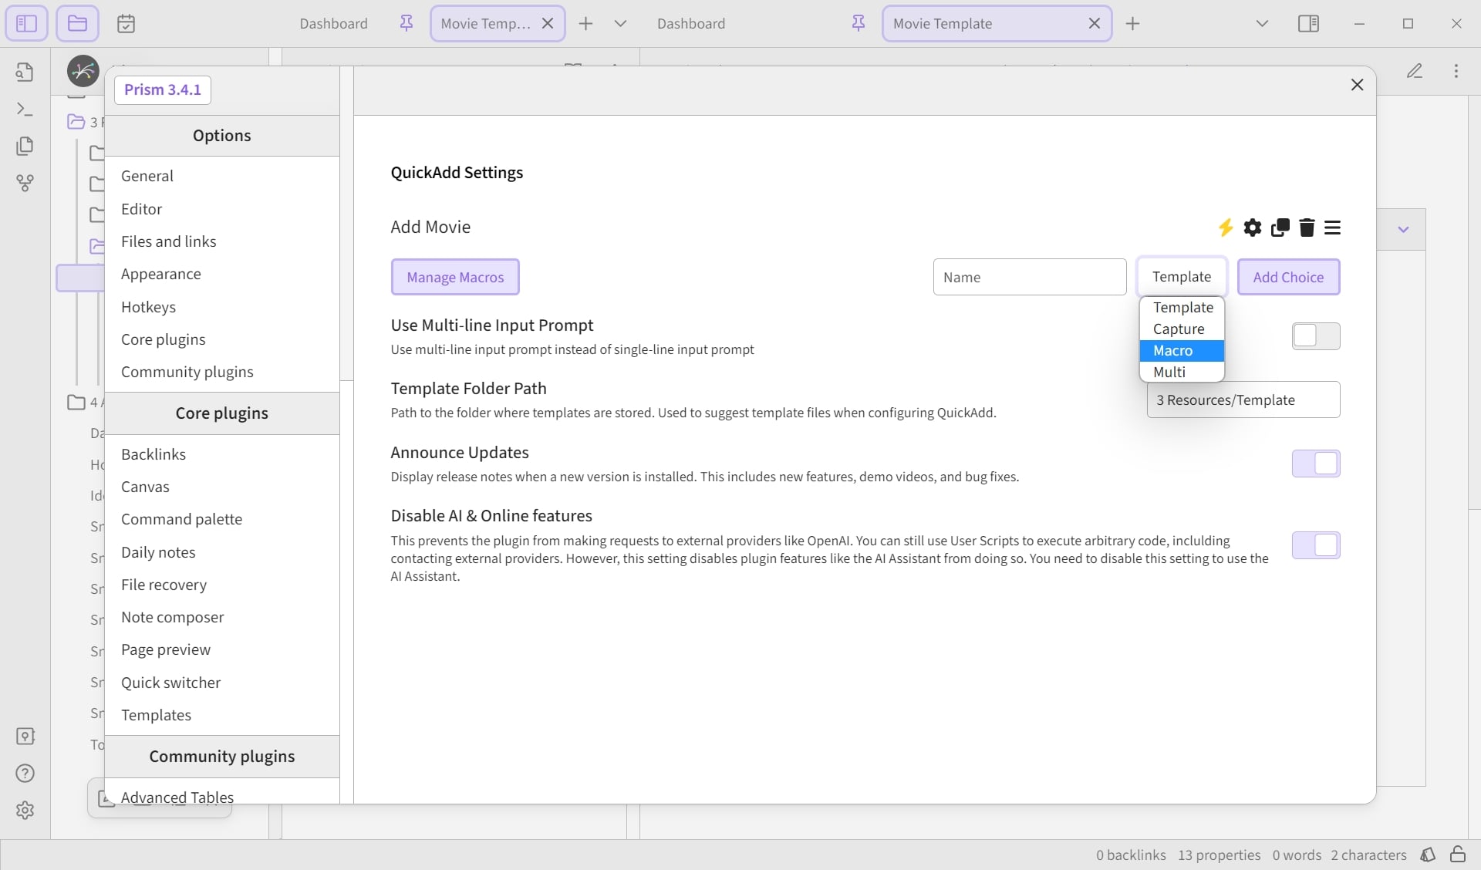This screenshot has width=1481, height=870.
Task: Click the Add Movie reorder handle icon
Action: (1333, 228)
